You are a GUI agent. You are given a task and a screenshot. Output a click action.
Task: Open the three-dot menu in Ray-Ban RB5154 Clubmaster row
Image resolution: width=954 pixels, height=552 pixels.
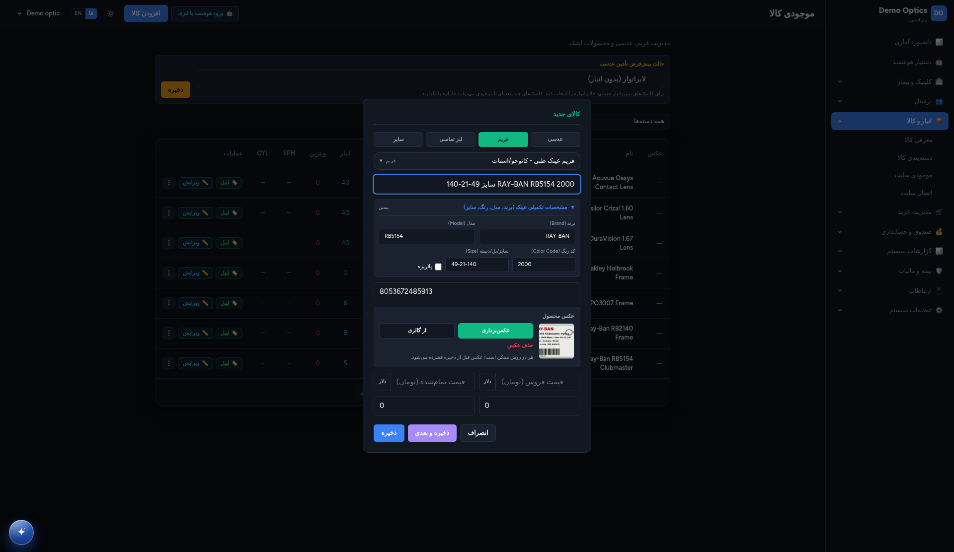[x=169, y=363]
